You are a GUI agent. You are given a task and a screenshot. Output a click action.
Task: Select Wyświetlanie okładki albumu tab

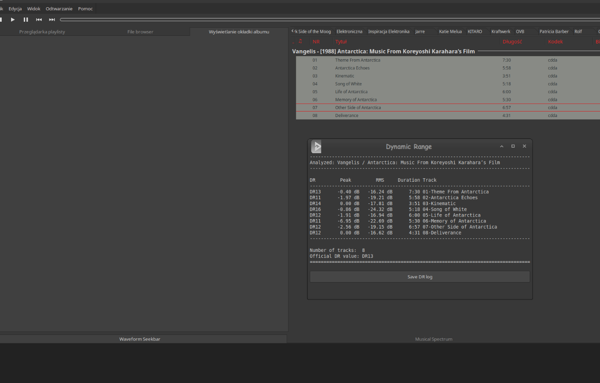239,32
